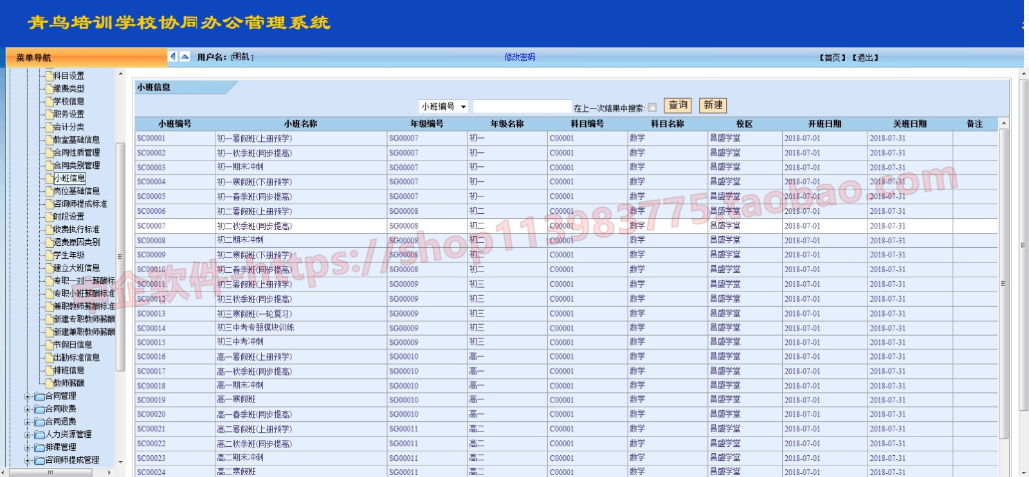Click the 关班日期 column header
1029x477 pixels.
coord(909,124)
